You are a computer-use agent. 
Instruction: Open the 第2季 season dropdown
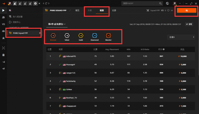point(57,24)
